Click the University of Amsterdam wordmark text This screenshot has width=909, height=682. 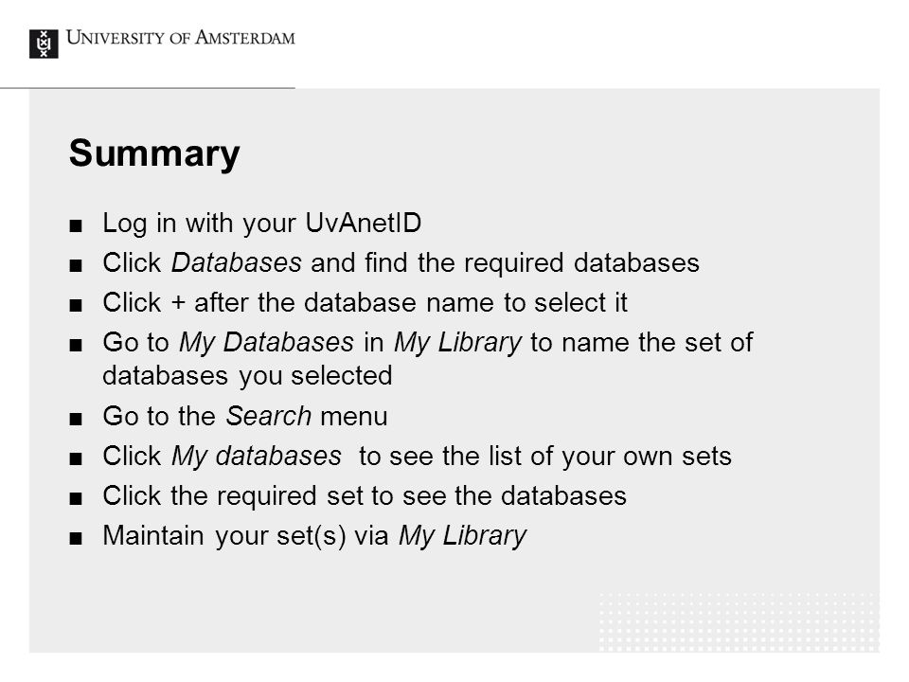tap(180, 38)
